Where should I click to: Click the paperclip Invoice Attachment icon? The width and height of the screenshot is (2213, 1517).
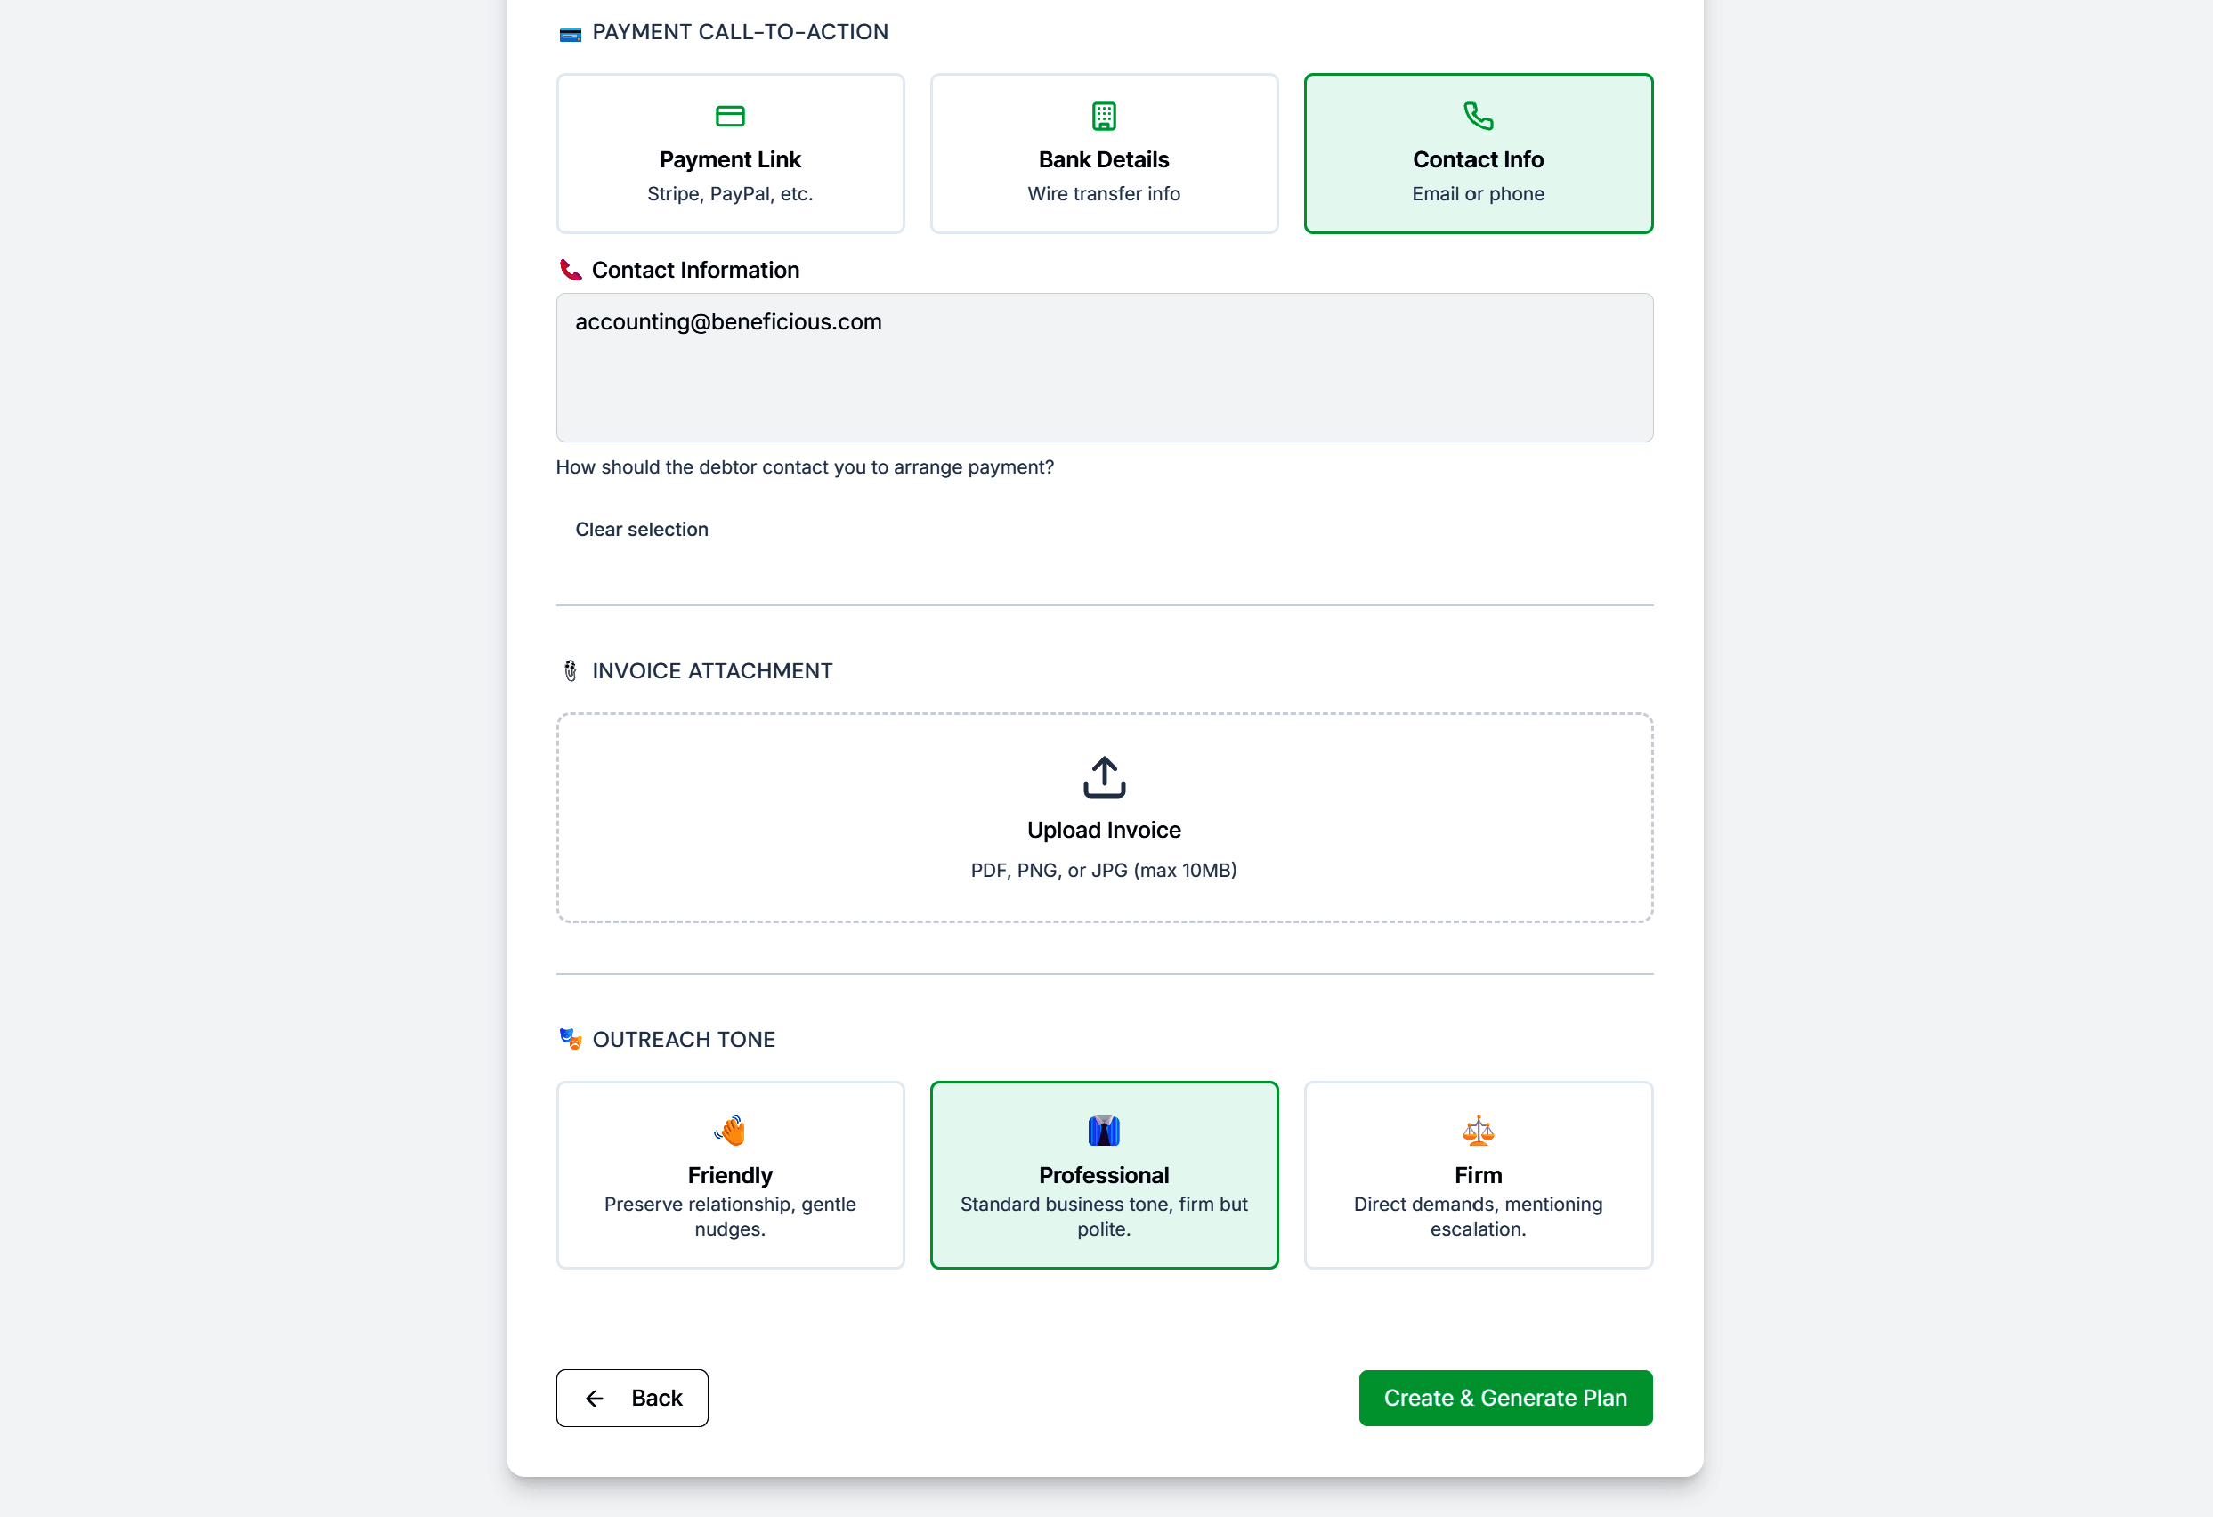[x=571, y=671]
